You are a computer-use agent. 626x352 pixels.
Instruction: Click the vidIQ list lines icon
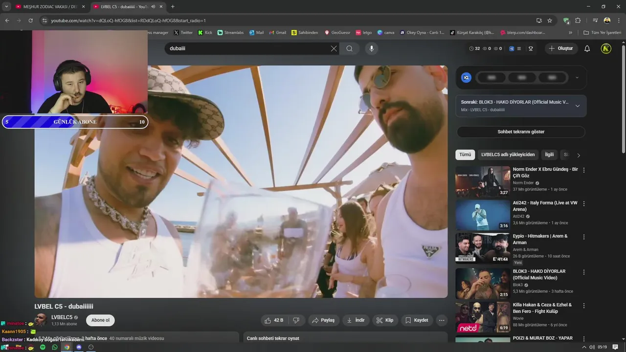[519, 48]
